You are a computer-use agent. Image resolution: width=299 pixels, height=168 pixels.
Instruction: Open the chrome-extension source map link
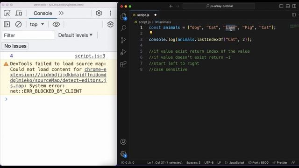coord(58,77)
